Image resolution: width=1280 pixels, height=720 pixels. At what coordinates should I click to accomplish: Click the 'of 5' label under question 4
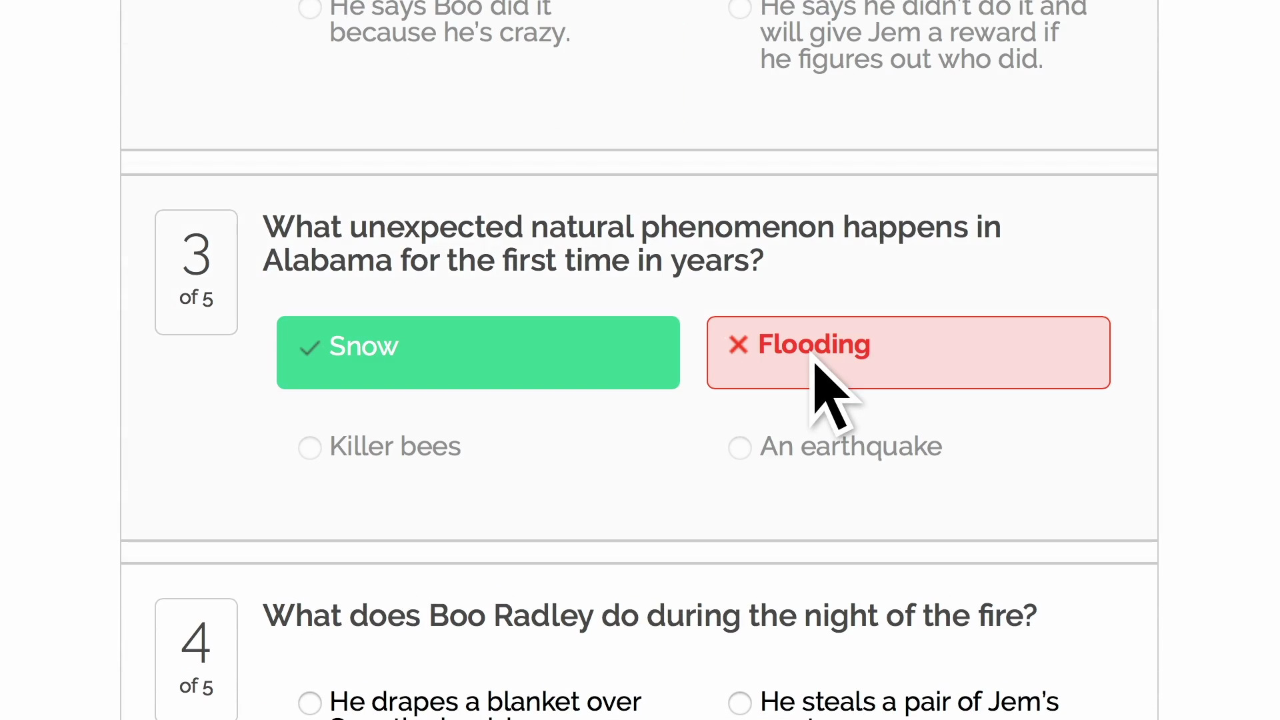(196, 685)
